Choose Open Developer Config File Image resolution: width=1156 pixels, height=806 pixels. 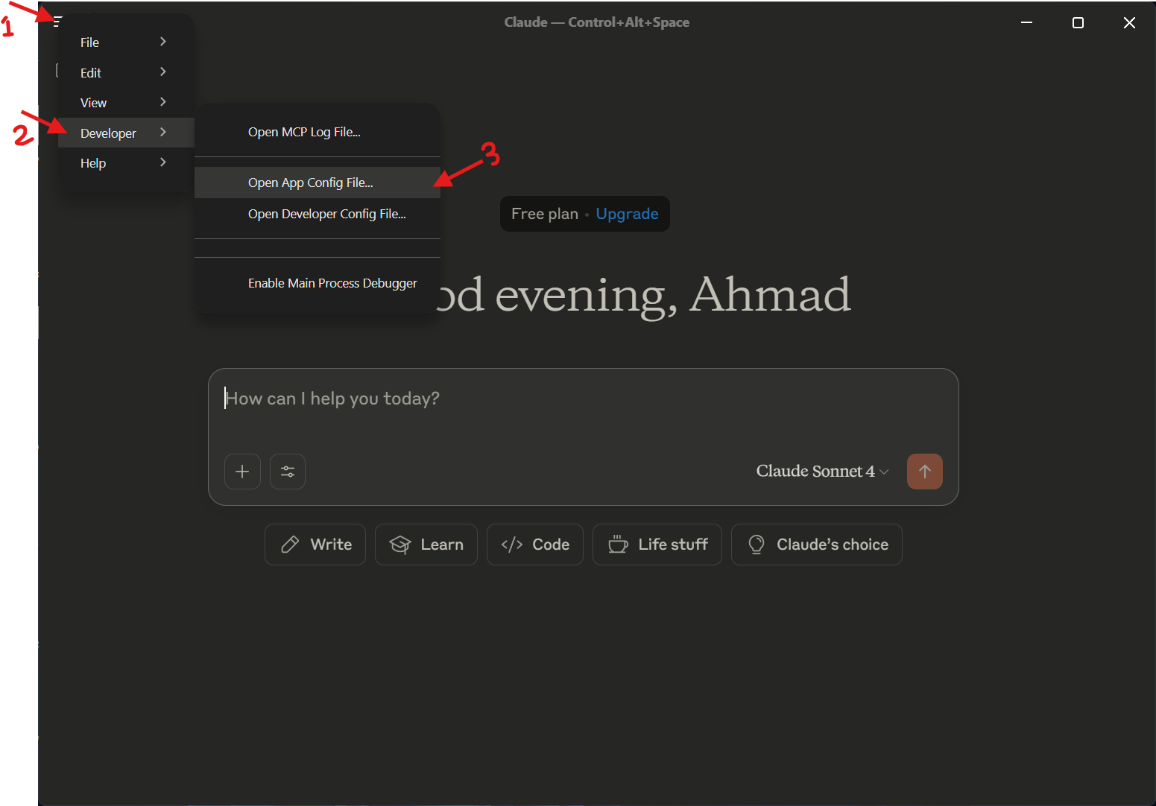(318, 214)
